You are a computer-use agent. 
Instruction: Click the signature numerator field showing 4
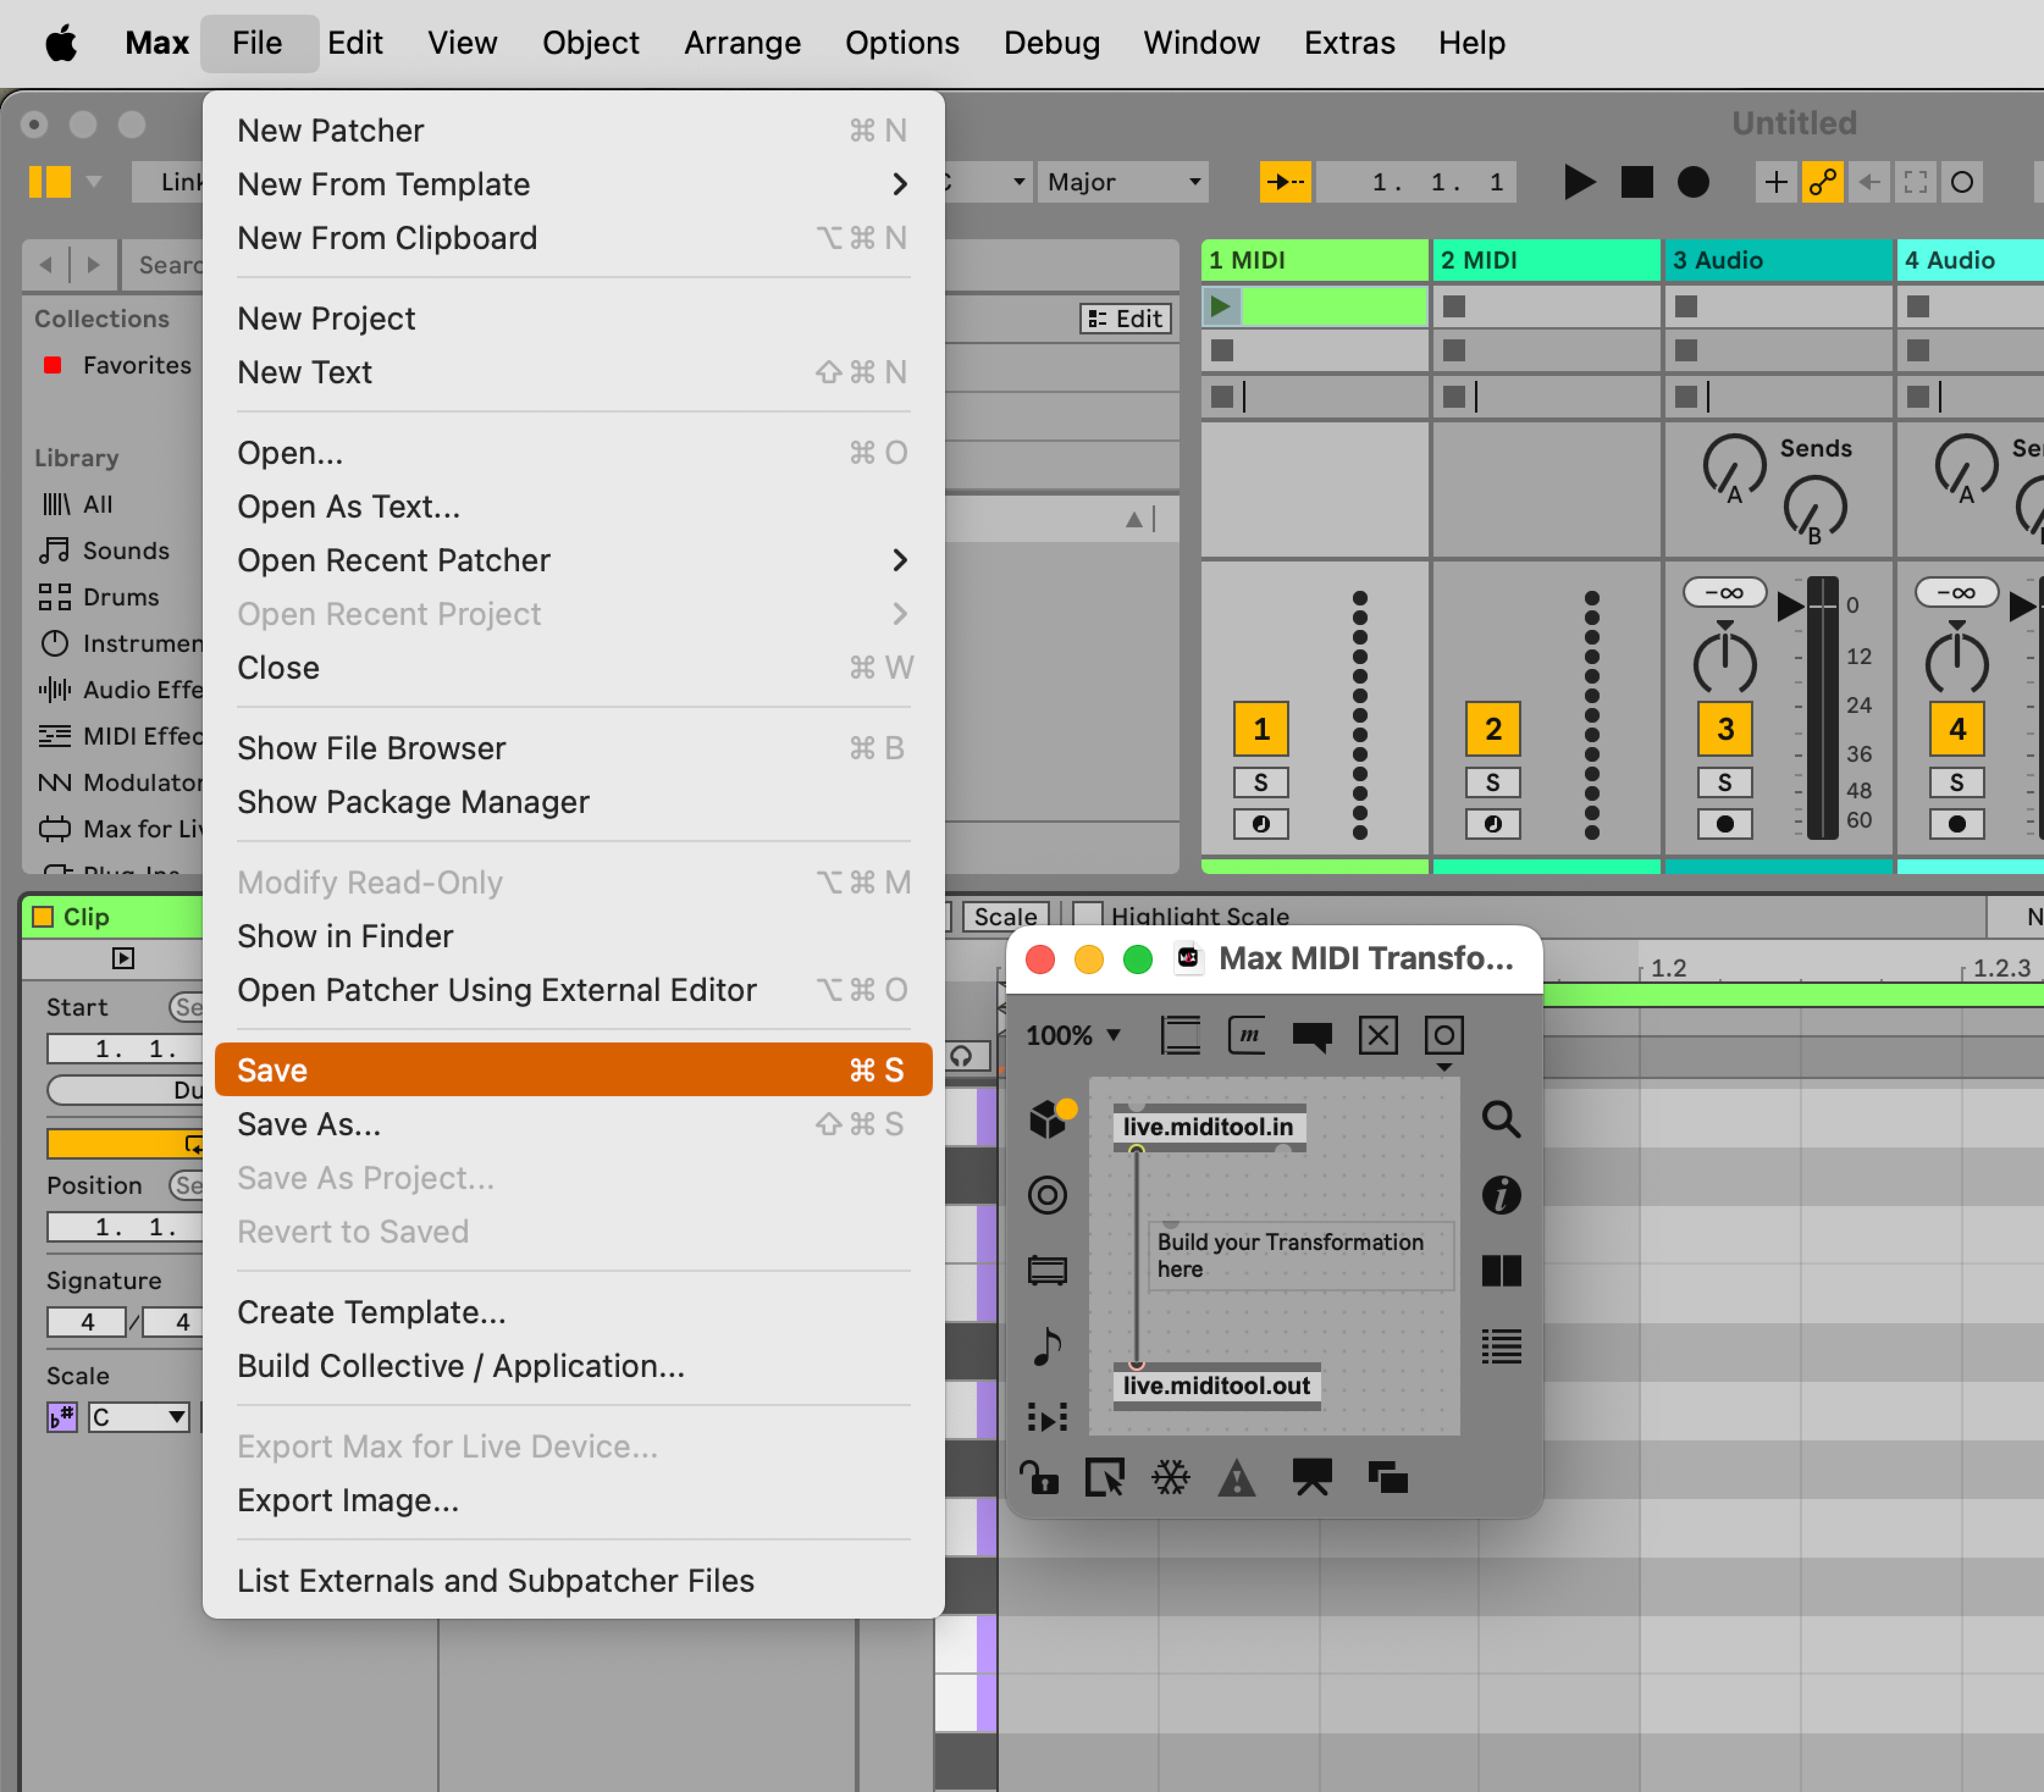[87, 1322]
